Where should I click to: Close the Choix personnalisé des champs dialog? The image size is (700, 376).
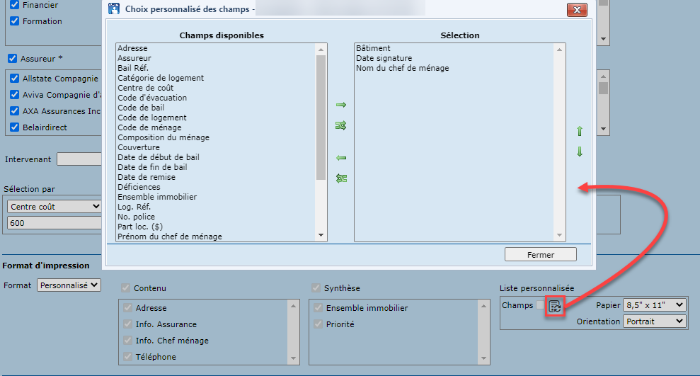click(x=578, y=9)
